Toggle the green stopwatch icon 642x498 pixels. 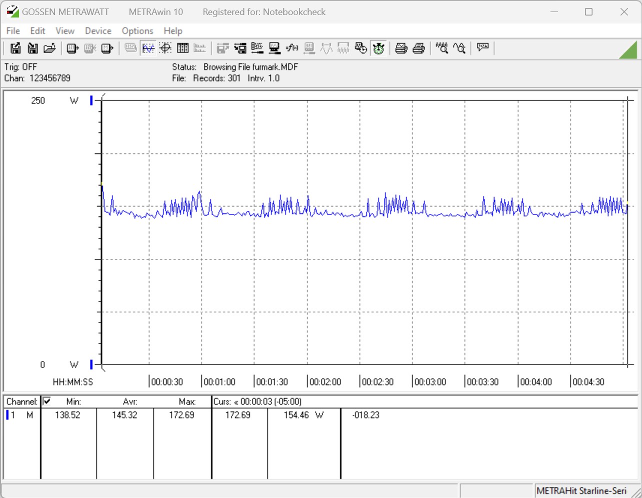pos(378,48)
